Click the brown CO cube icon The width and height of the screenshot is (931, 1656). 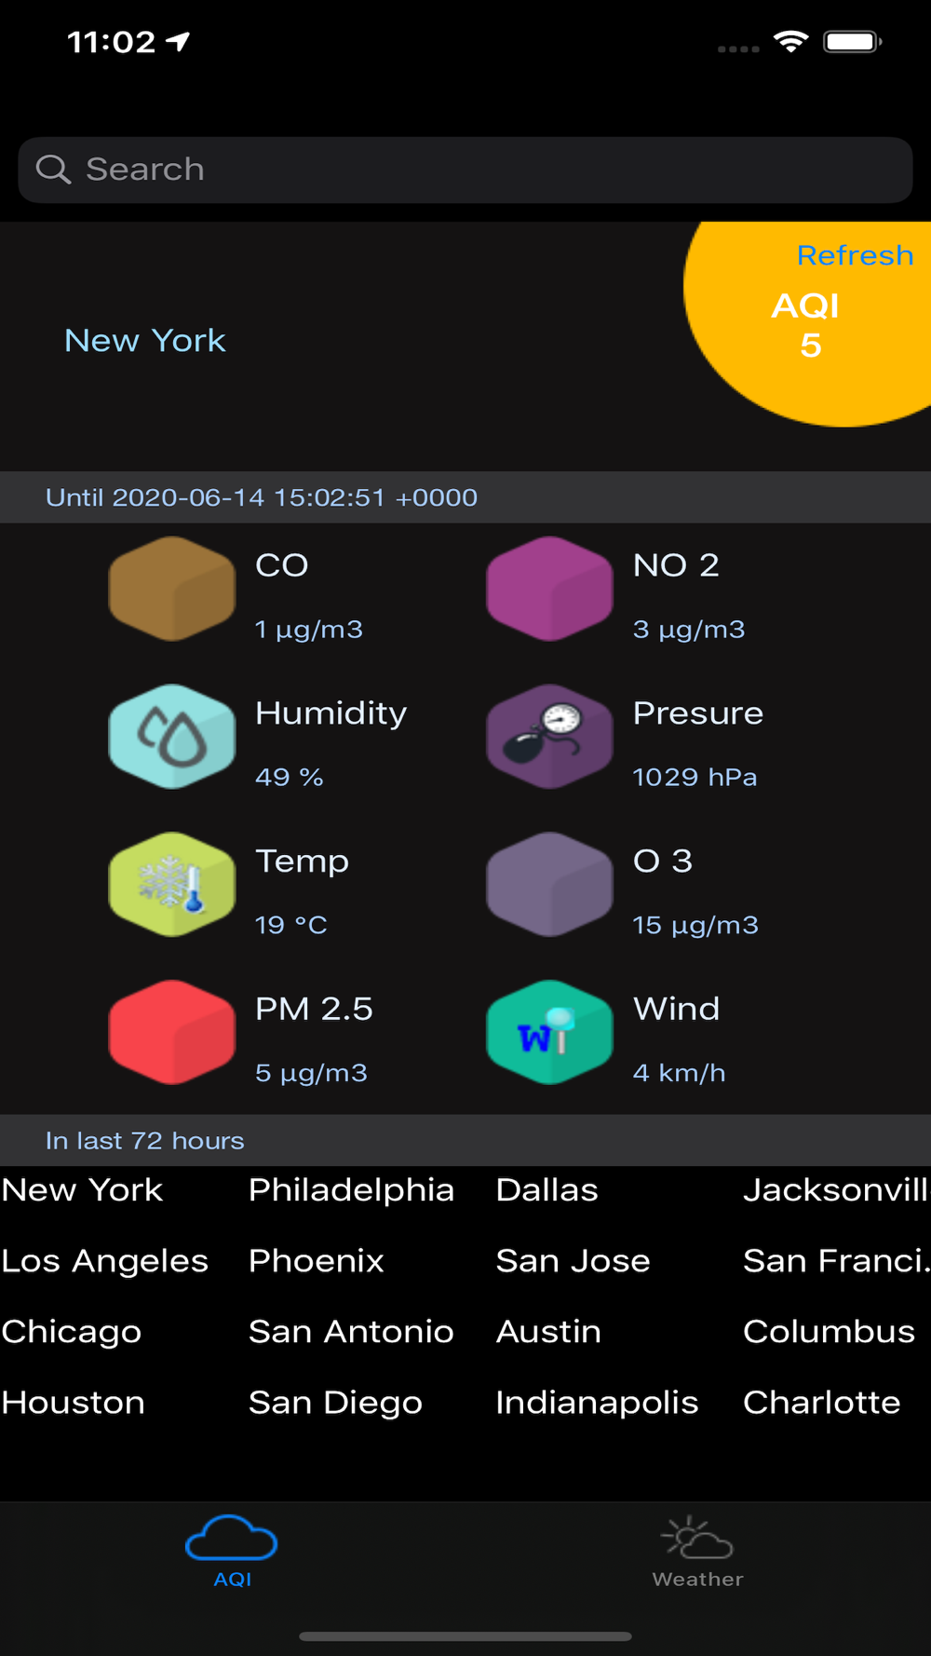[172, 589]
